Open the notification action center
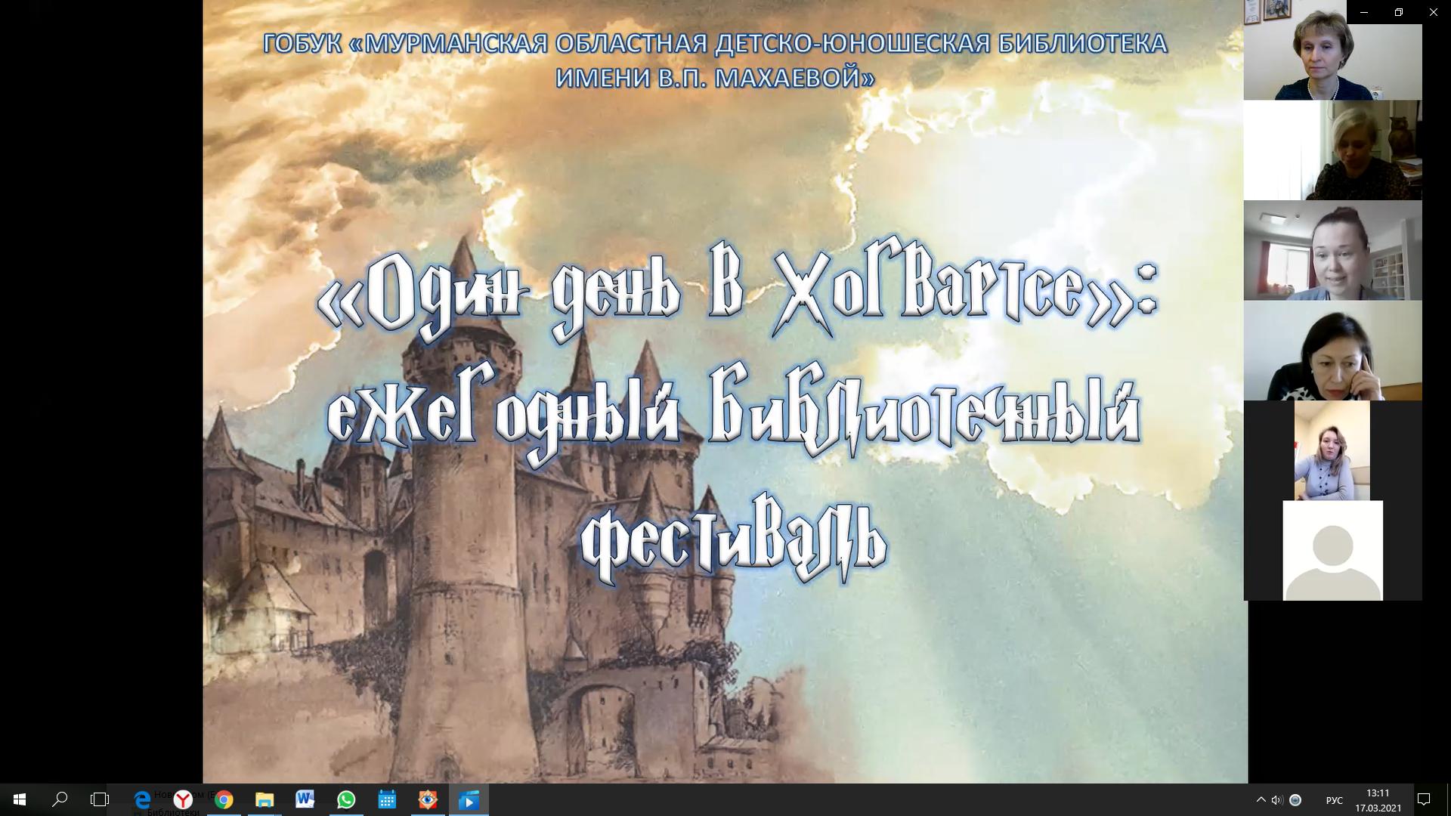 1424,799
